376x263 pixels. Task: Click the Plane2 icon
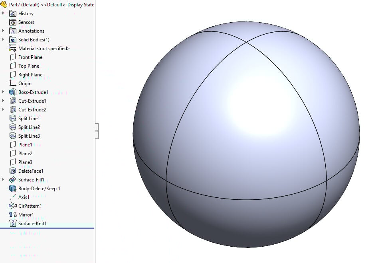click(13, 153)
